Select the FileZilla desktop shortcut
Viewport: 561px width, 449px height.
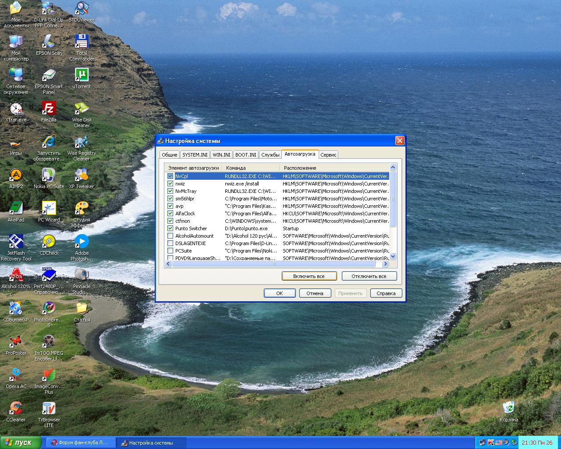tap(49, 109)
